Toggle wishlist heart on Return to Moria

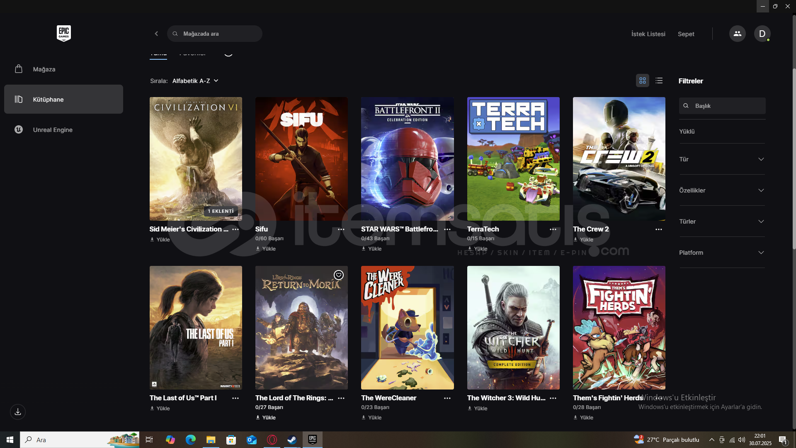[339, 275]
